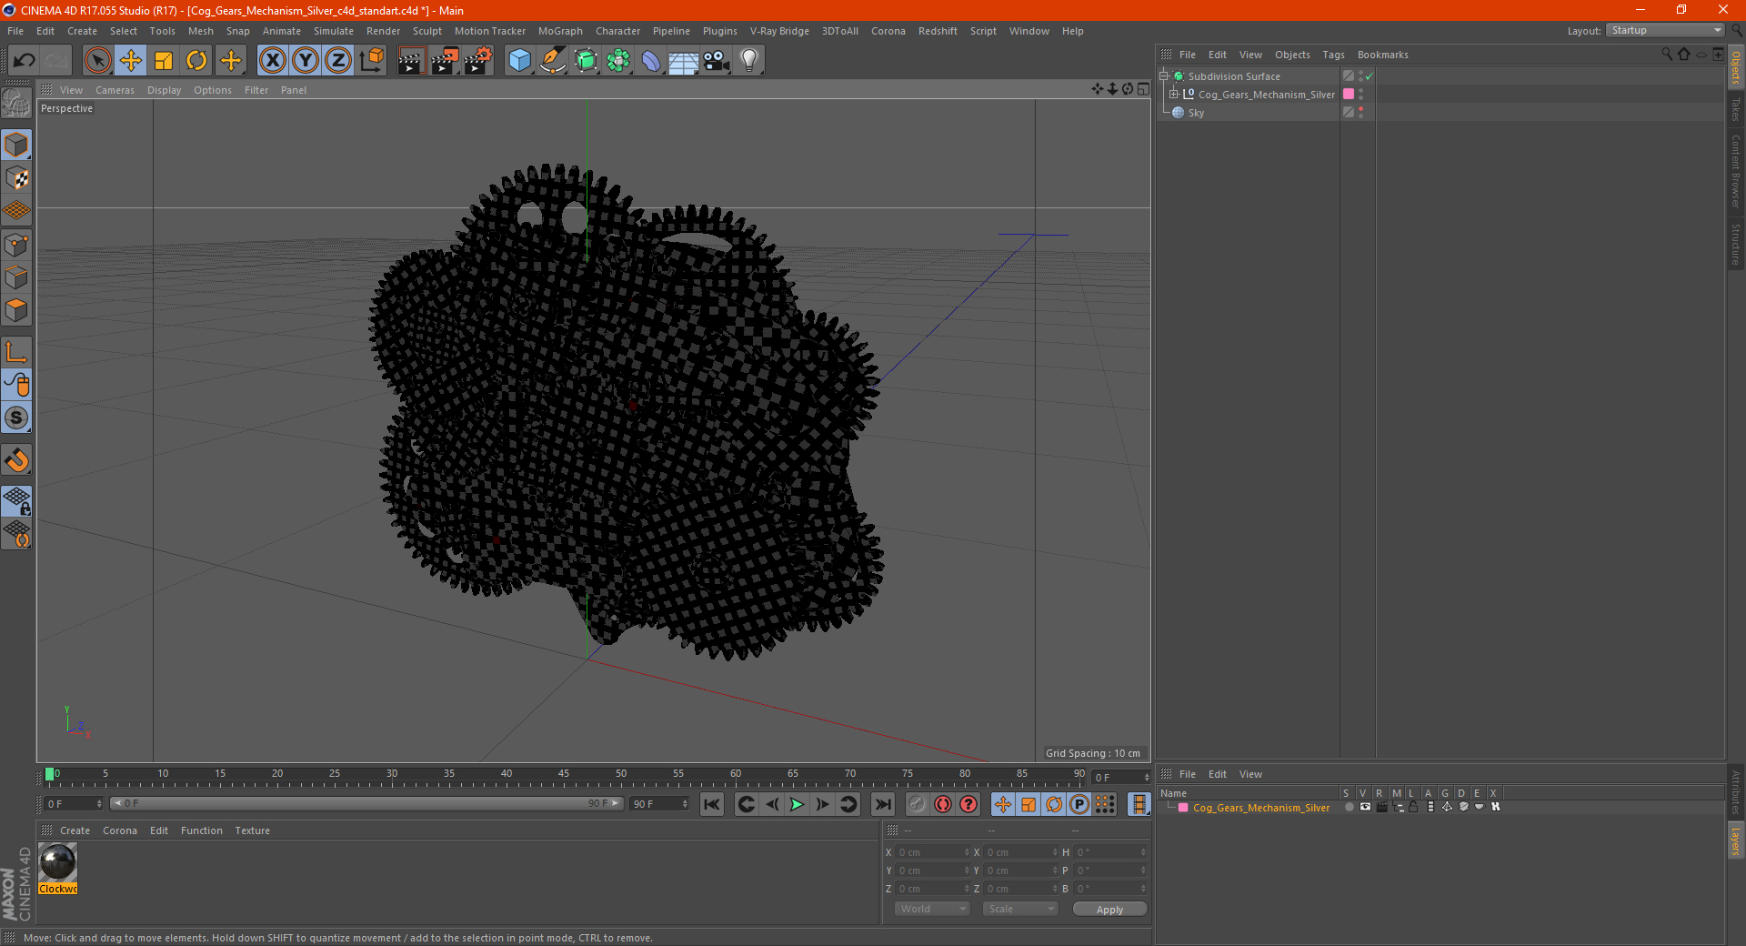Toggle the viewport maximize icon
Image resolution: width=1746 pixels, height=946 pixels.
coord(1143,89)
